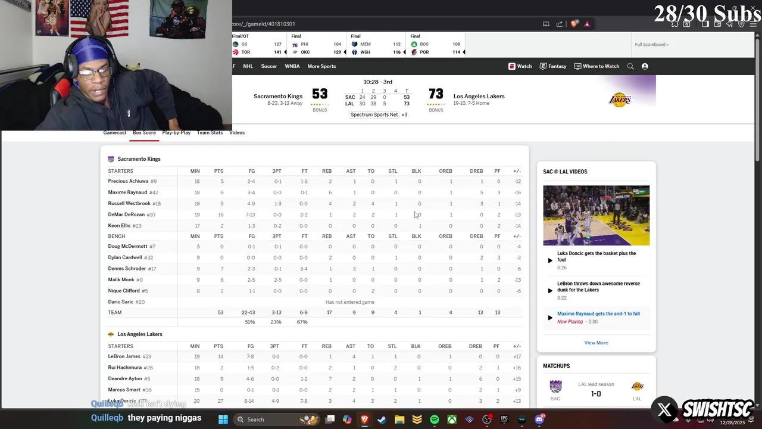Image resolution: width=762 pixels, height=429 pixels.
Task: Open Precious Achiuwa player link
Action: pos(128,181)
